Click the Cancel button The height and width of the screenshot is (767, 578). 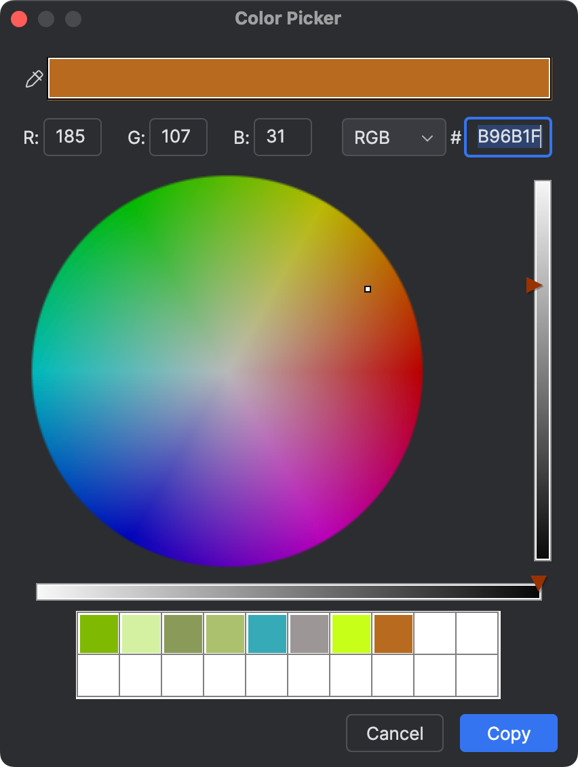coord(394,733)
